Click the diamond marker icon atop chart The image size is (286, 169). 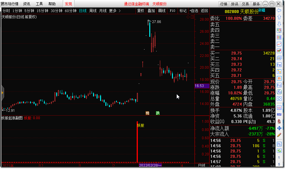188,17
